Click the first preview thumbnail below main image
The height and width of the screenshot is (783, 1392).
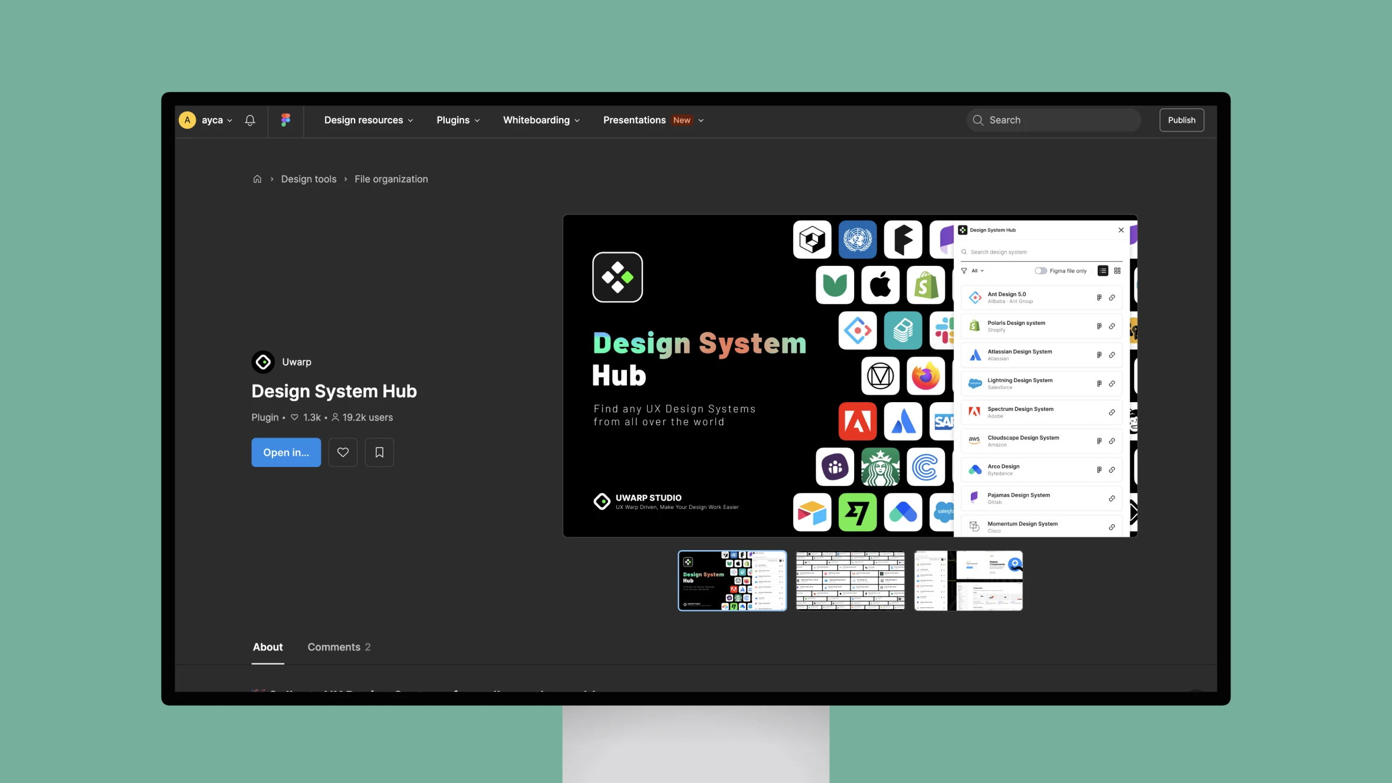click(731, 580)
